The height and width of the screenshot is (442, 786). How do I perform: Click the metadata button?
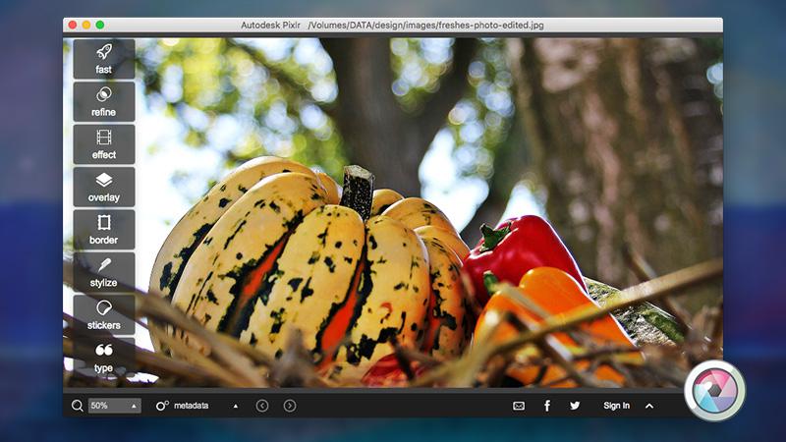click(183, 406)
